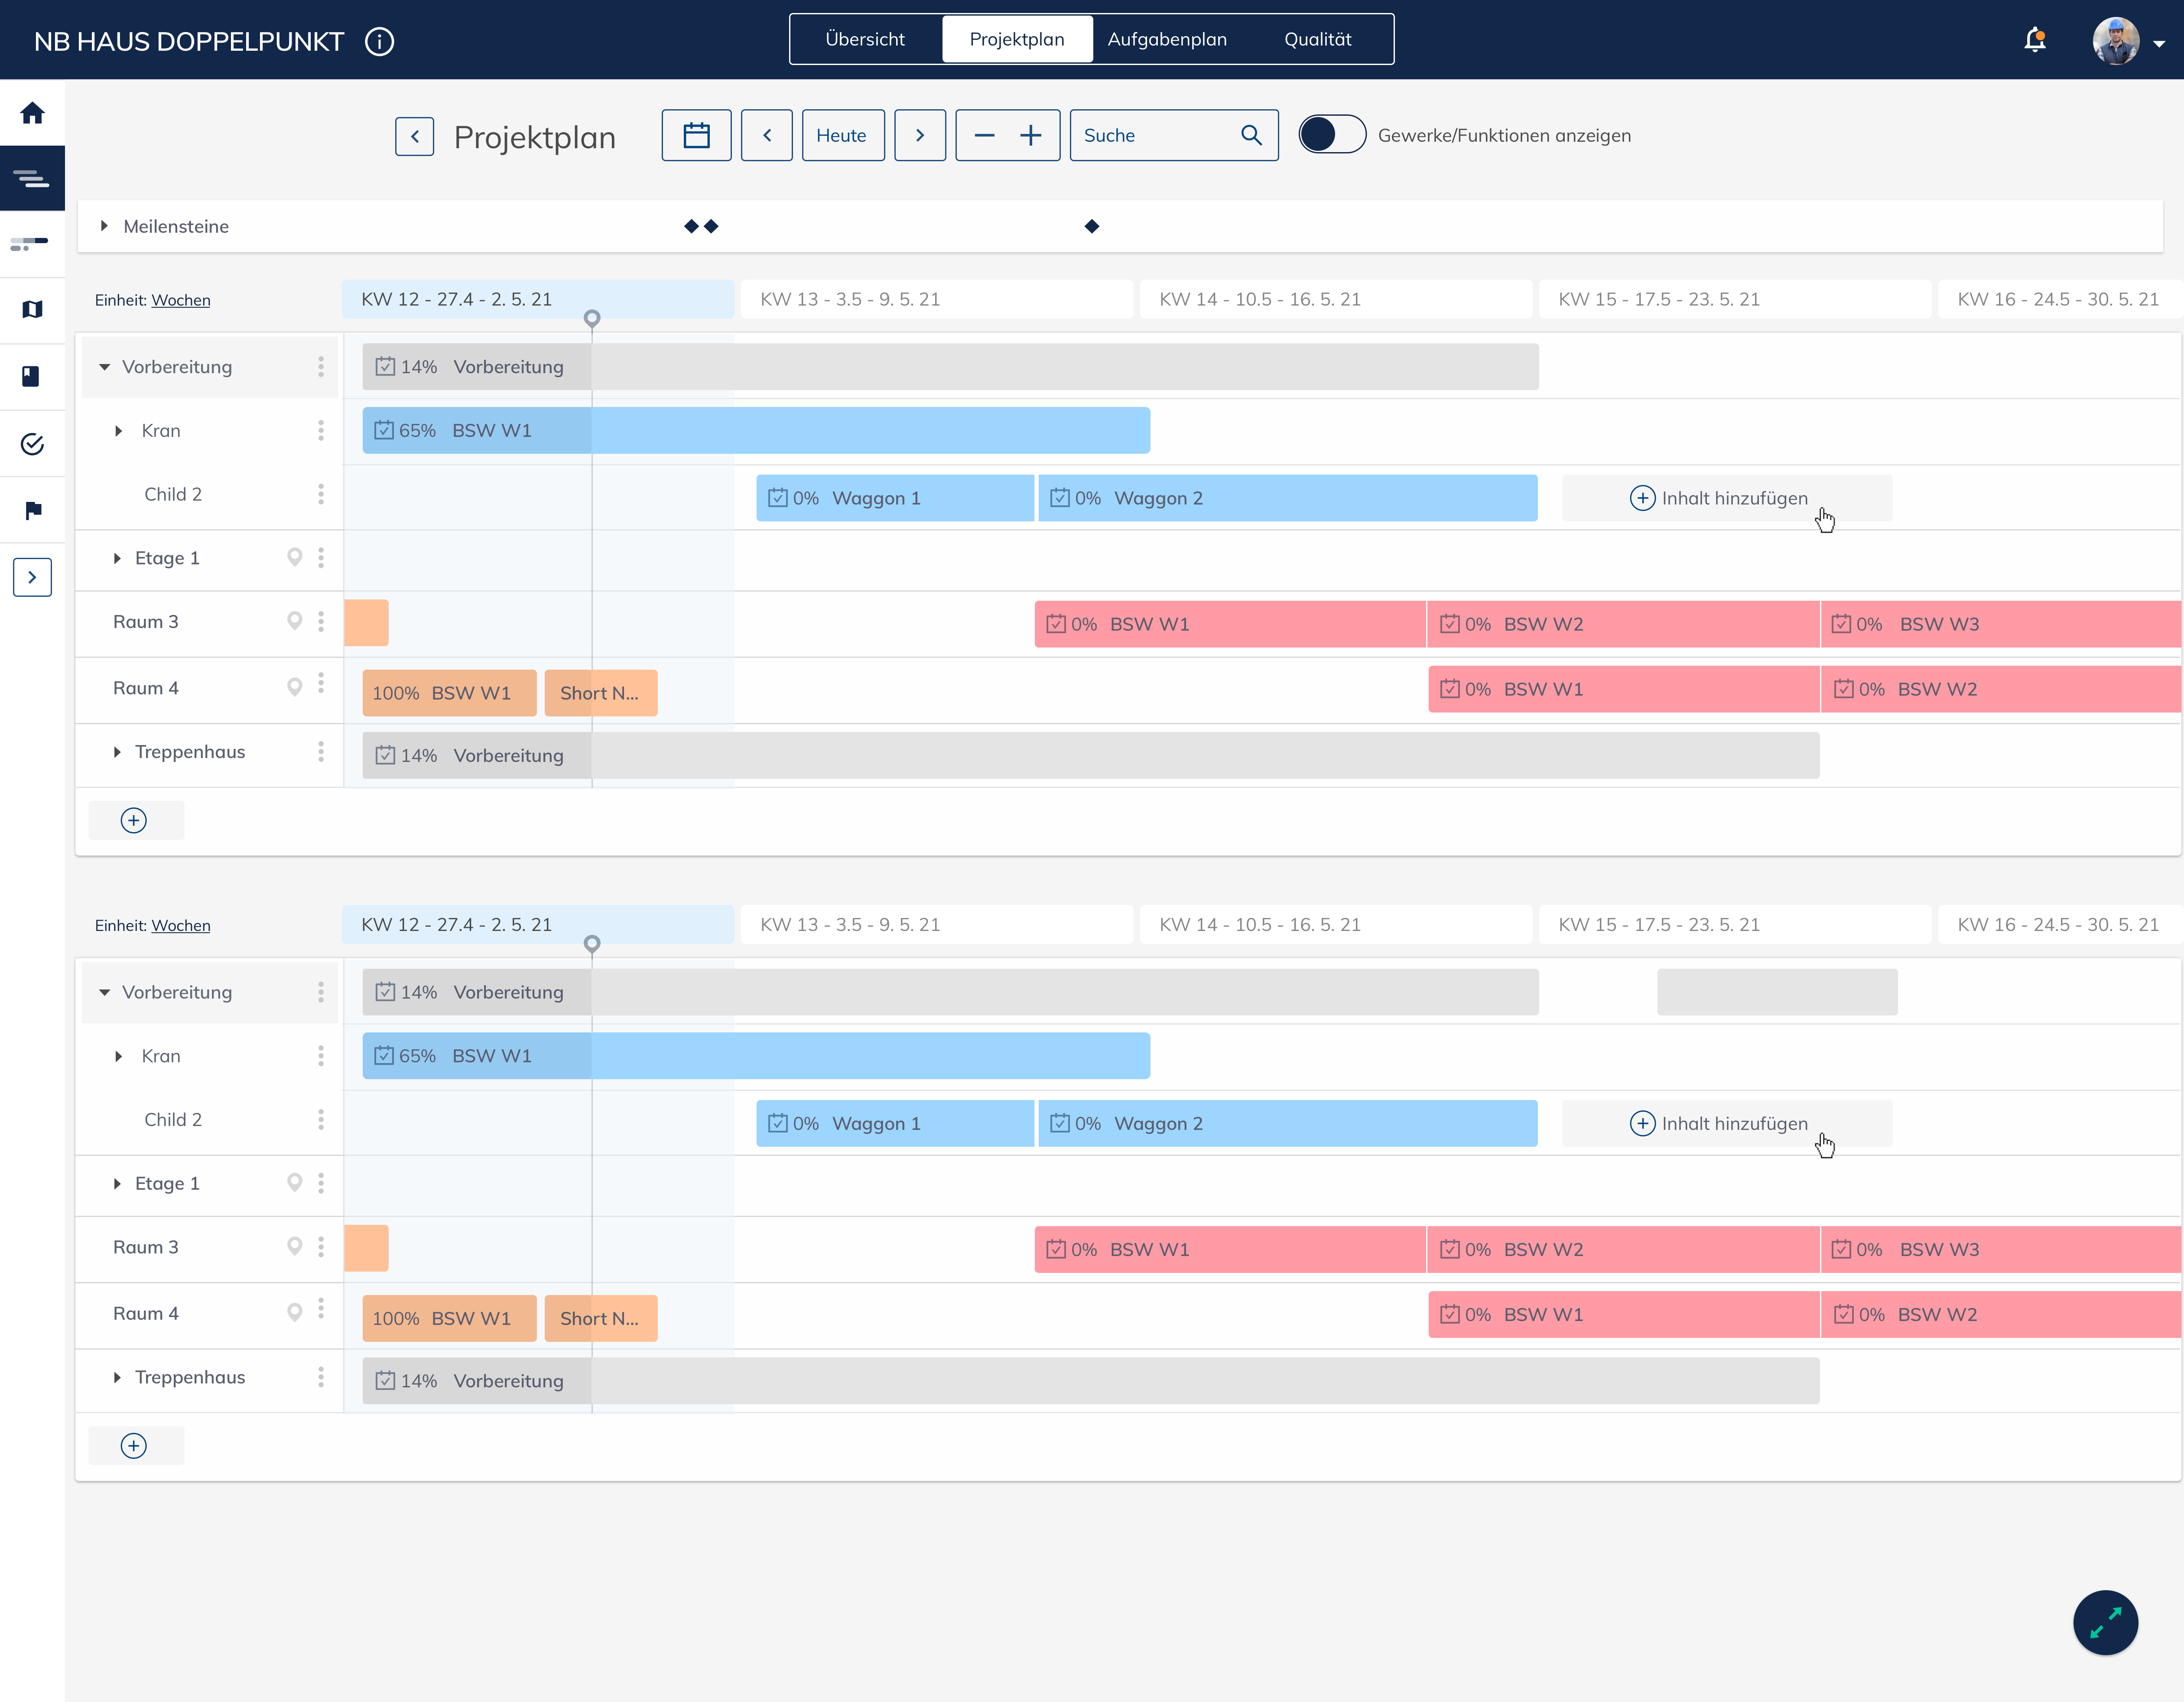This screenshot has width=2184, height=1702.
Task: Open the three-dot menu for Treppenhaus, lower plan
Action: [x=321, y=1377]
